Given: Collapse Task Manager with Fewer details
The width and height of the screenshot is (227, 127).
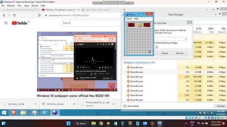Looking at the screenshot, I should [x=131, y=106].
